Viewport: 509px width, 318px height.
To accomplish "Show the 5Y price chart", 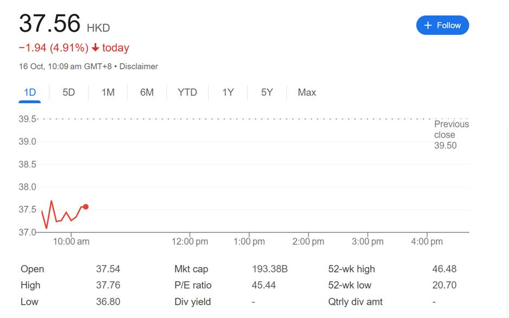I will click(267, 93).
